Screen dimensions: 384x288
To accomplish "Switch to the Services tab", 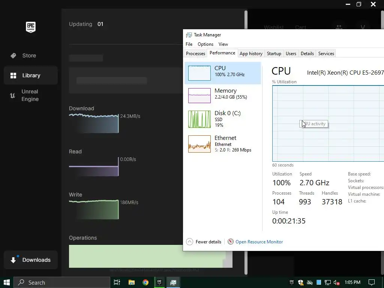I will pos(326,53).
